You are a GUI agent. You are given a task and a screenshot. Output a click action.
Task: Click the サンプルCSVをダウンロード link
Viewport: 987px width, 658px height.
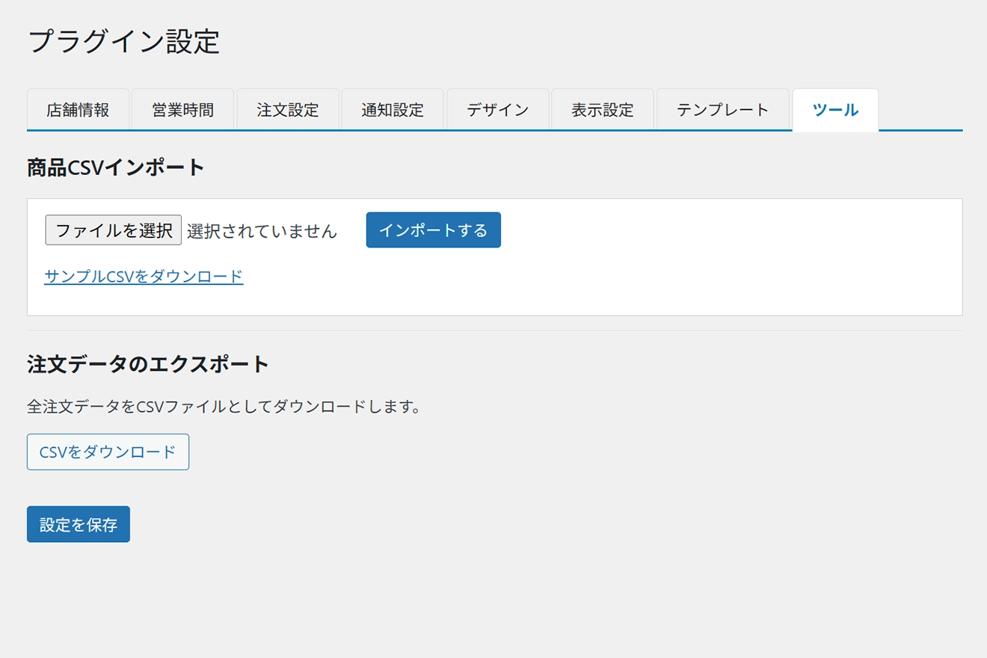pyautogui.click(x=144, y=277)
